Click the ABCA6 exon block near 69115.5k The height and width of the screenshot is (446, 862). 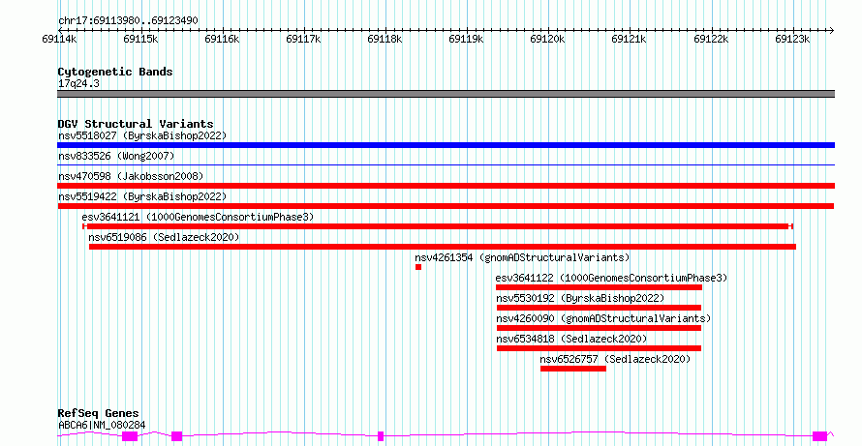[x=176, y=436]
